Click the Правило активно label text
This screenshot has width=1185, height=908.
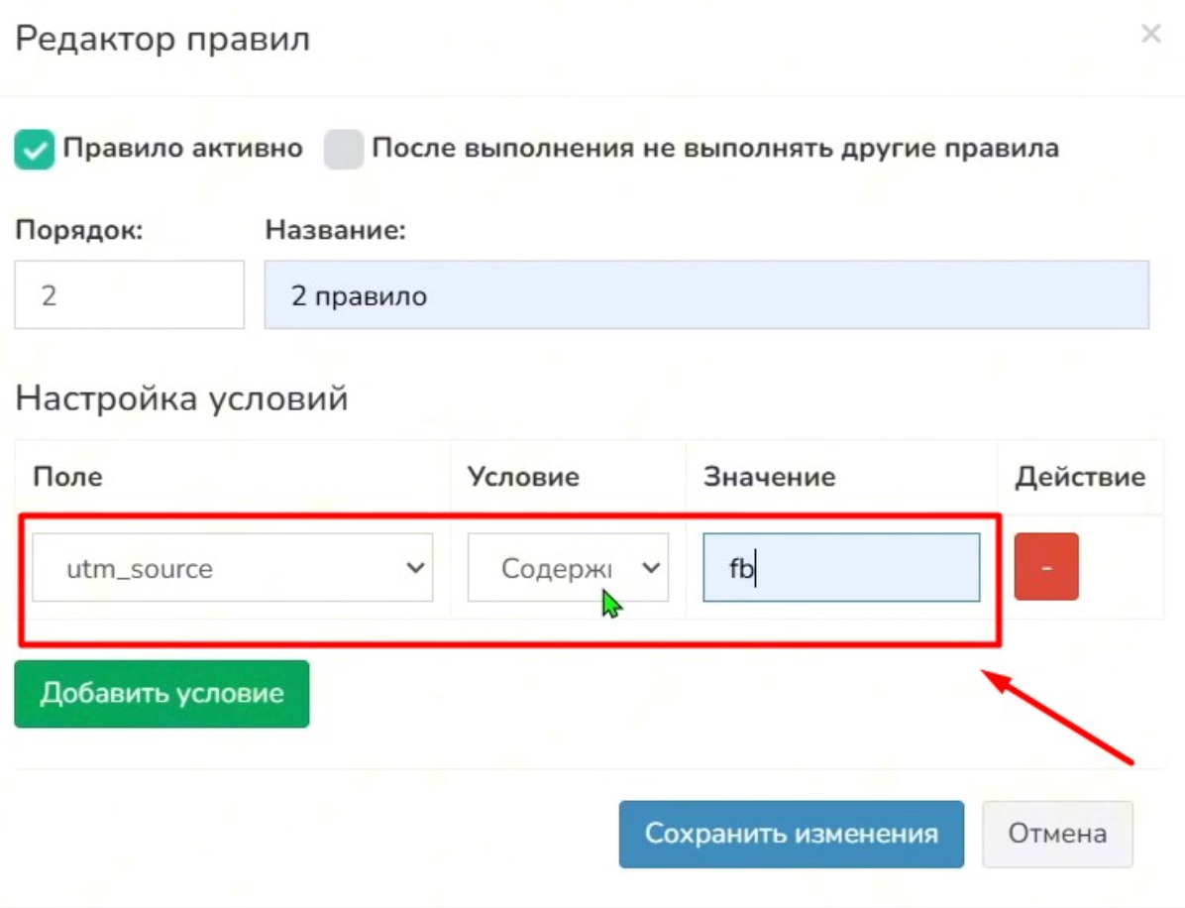[182, 149]
